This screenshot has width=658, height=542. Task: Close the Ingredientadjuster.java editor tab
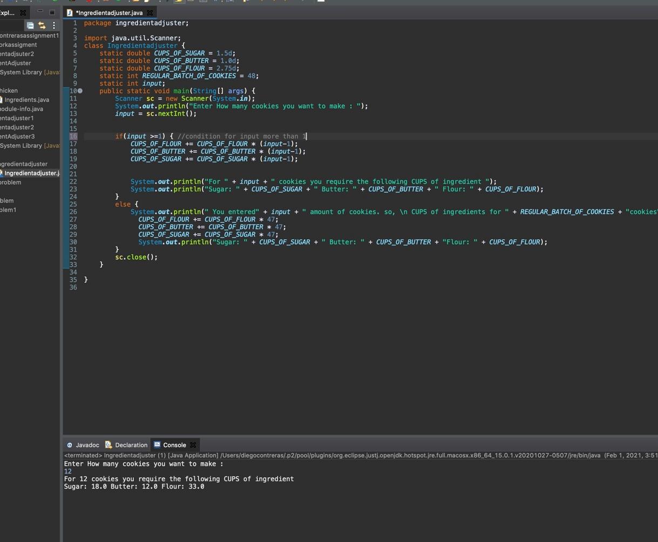(x=150, y=12)
